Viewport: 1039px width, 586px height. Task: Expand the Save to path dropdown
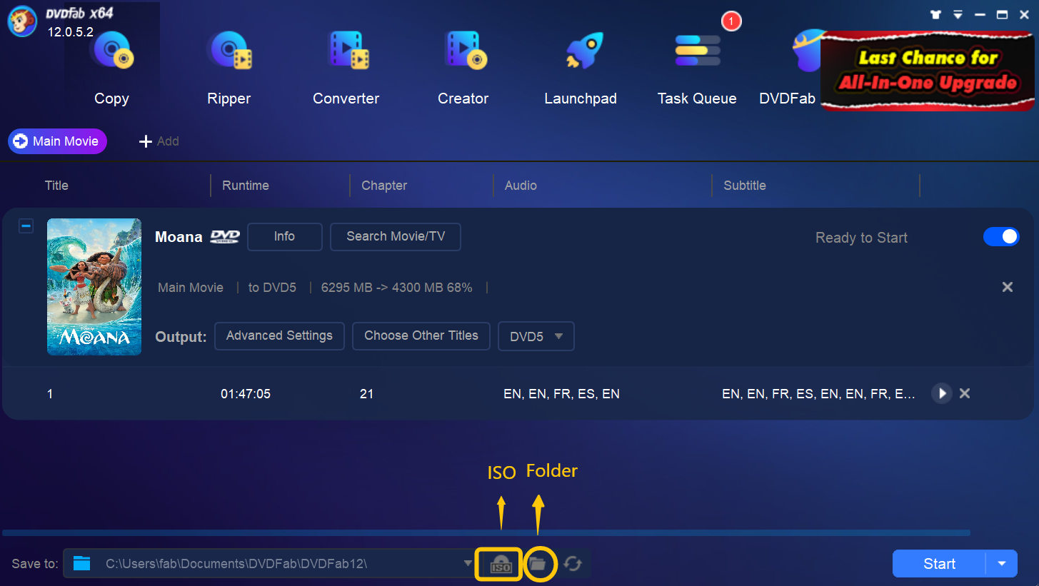468,563
